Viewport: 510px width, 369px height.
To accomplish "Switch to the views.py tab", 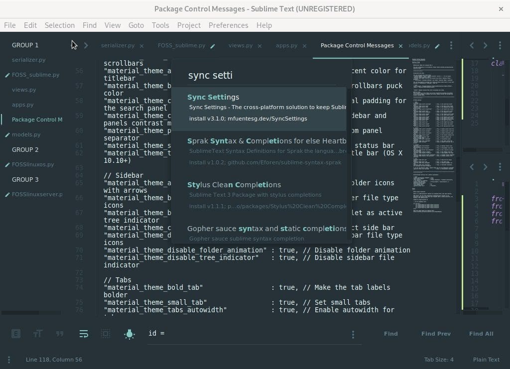I will (240, 45).
